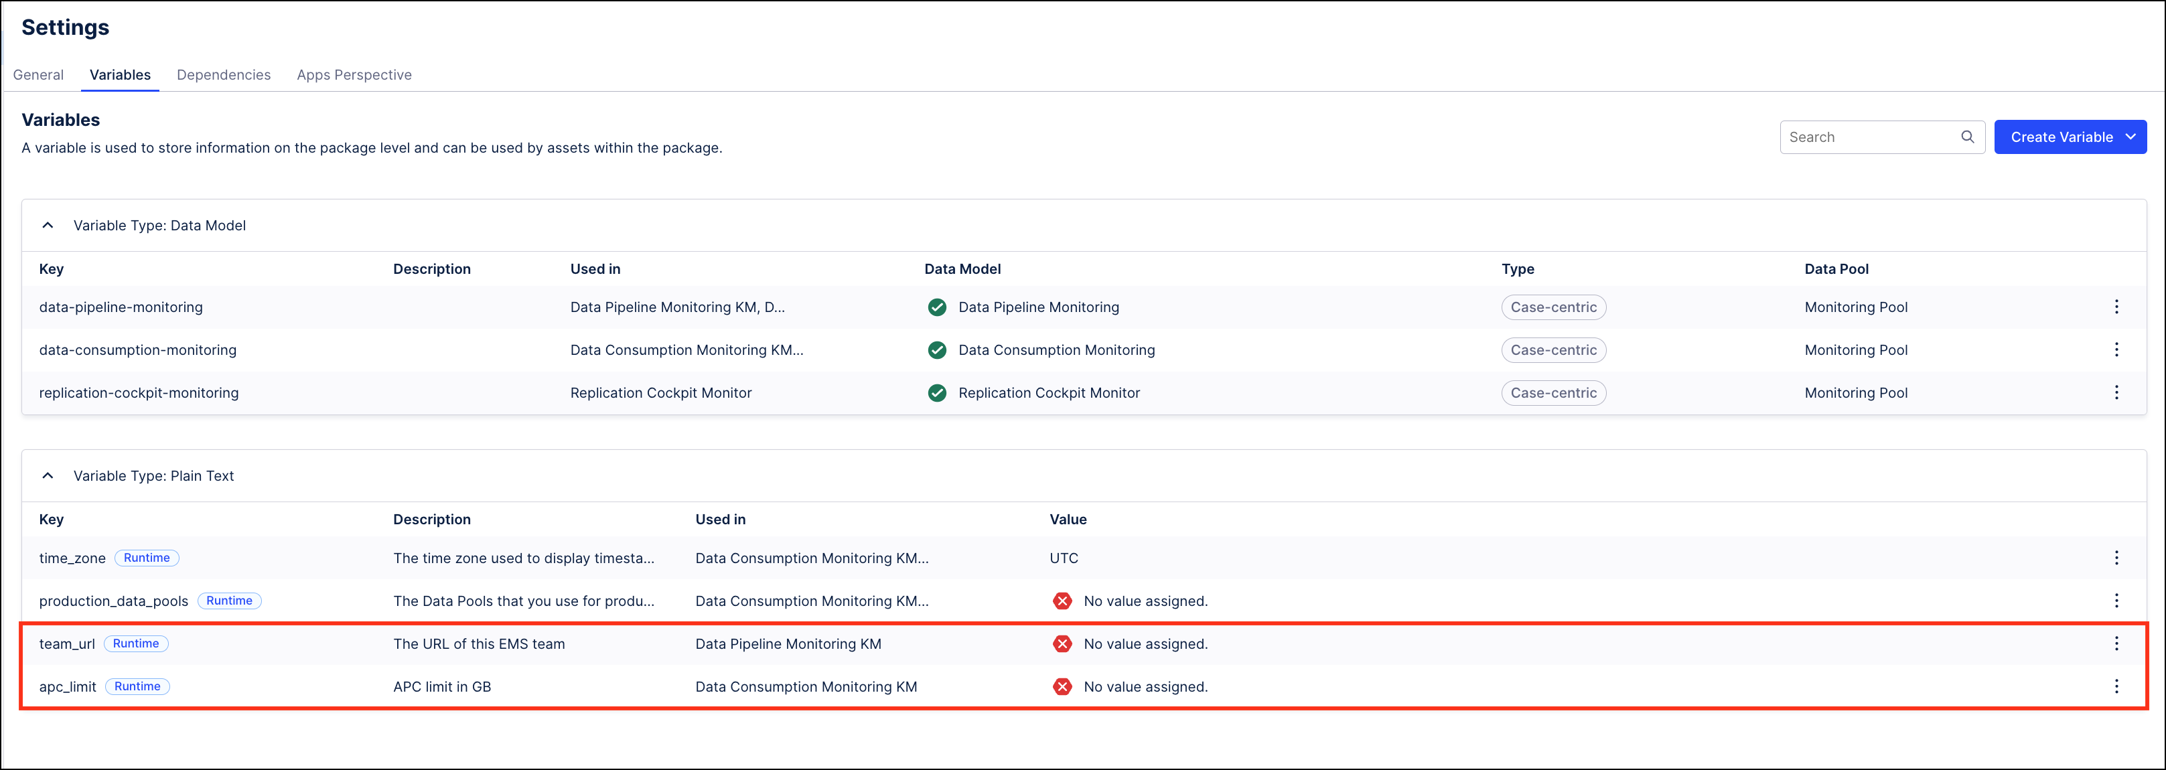
Task: Click Case-centric tag in data-consumption-monitoring row
Action: 1553,351
